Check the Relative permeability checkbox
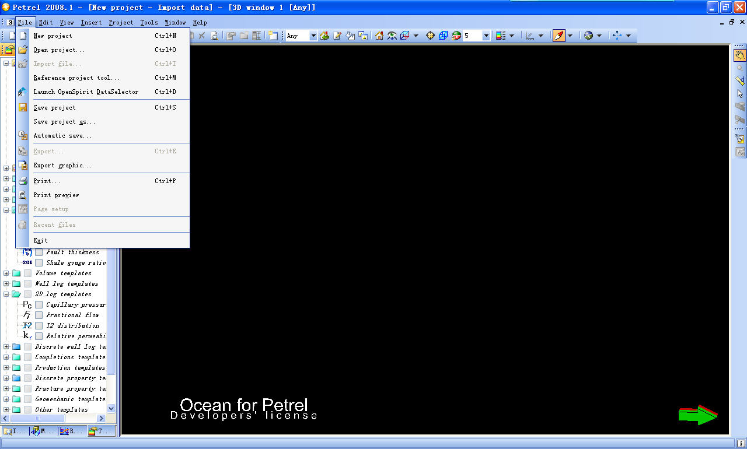Viewport: 747px width, 449px height. click(x=39, y=336)
